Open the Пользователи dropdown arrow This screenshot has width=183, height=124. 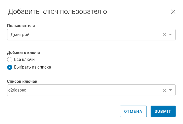click(x=170, y=35)
